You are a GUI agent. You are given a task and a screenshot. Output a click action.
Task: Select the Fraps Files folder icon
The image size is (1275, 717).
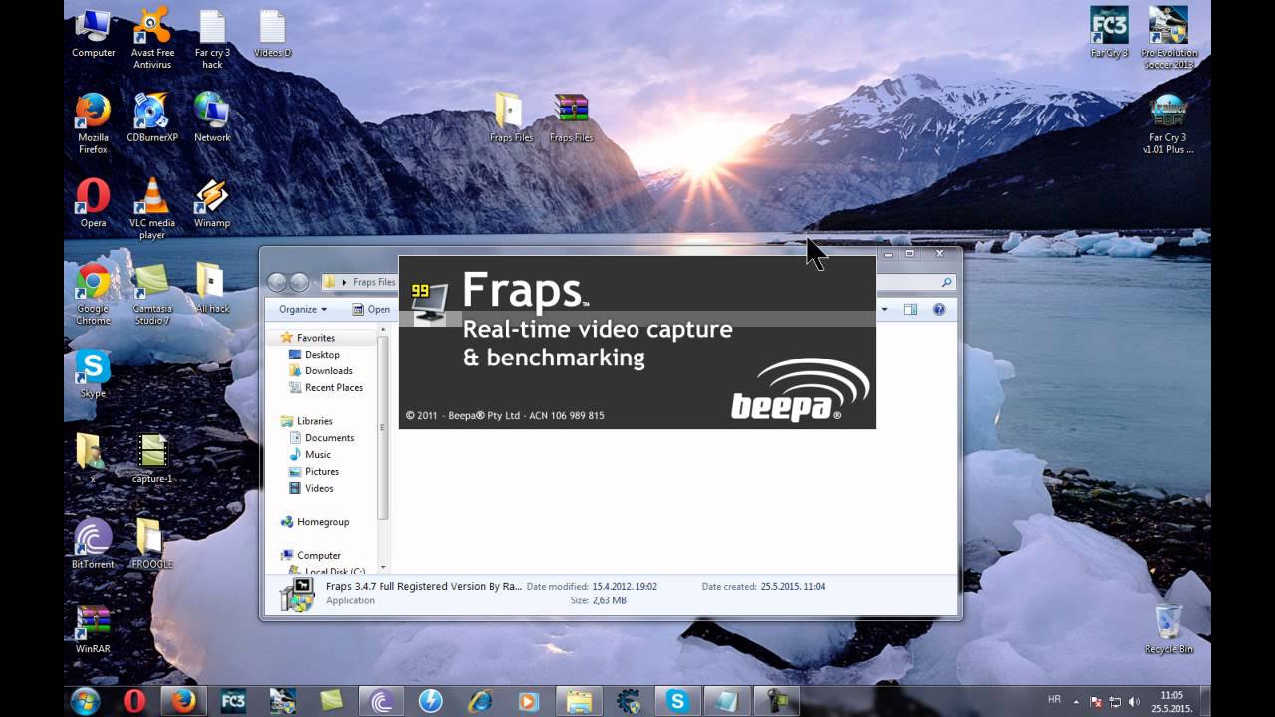511,119
